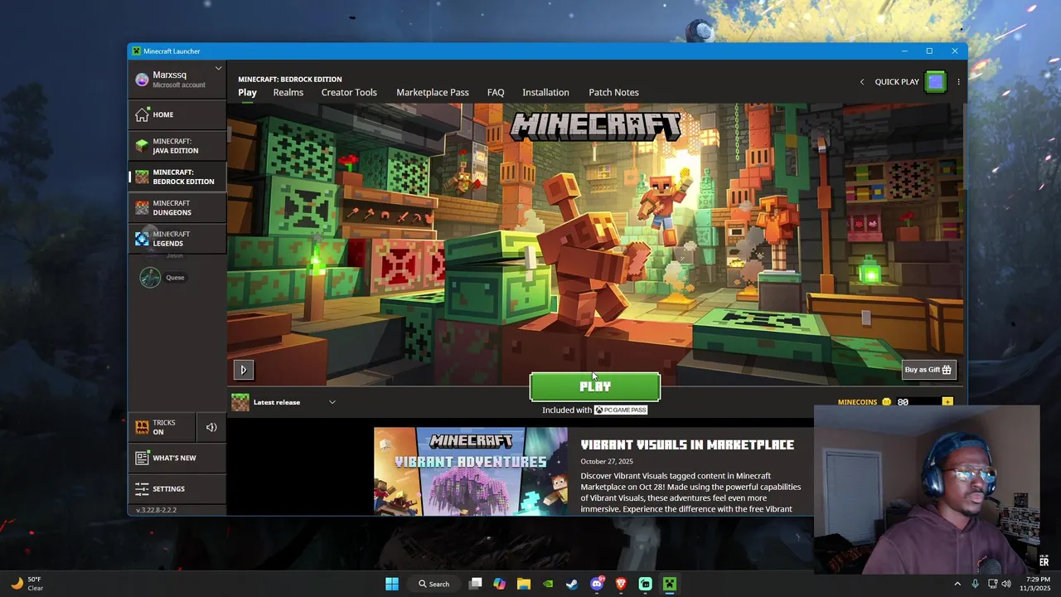1061x597 pixels.
Task: Click the Vibrant Adventures news thumbnail
Action: [x=471, y=471]
